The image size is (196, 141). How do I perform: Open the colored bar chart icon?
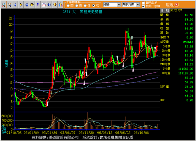coord(61,5)
